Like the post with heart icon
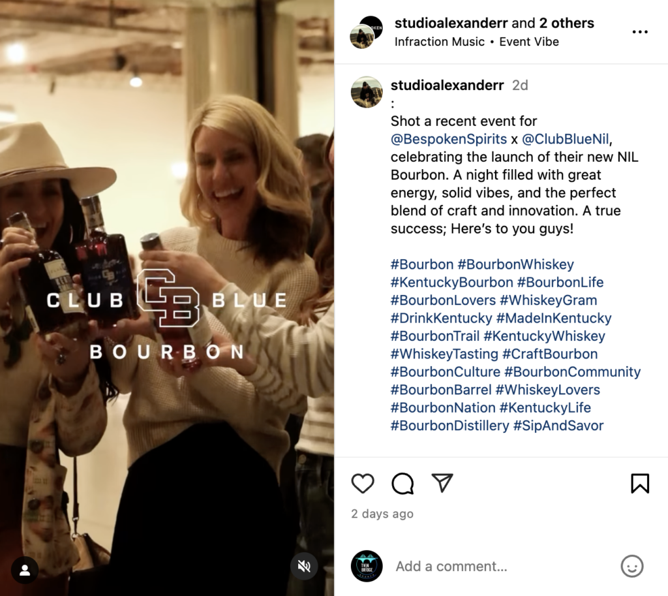The image size is (668, 596). coord(363,484)
